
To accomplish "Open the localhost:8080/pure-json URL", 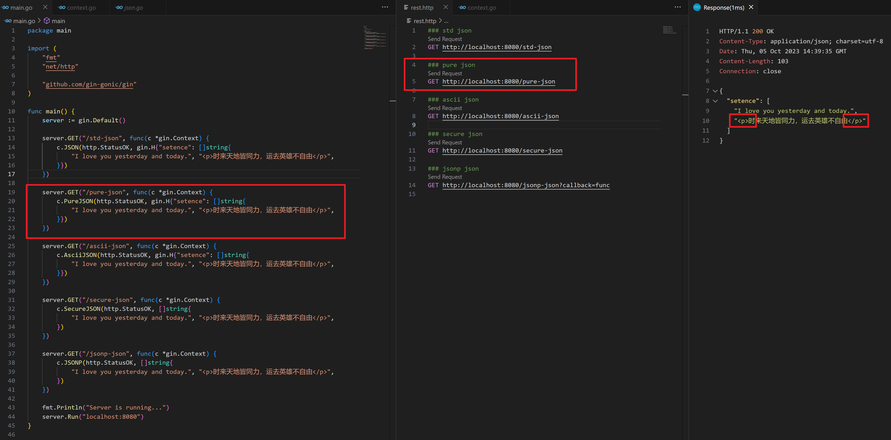I will tap(498, 82).
